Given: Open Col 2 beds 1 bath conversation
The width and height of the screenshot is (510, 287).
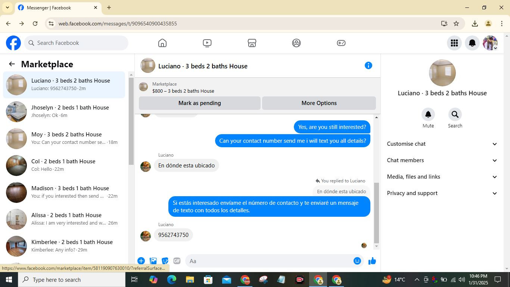Looking at the screenshot, I should point(64,166).
